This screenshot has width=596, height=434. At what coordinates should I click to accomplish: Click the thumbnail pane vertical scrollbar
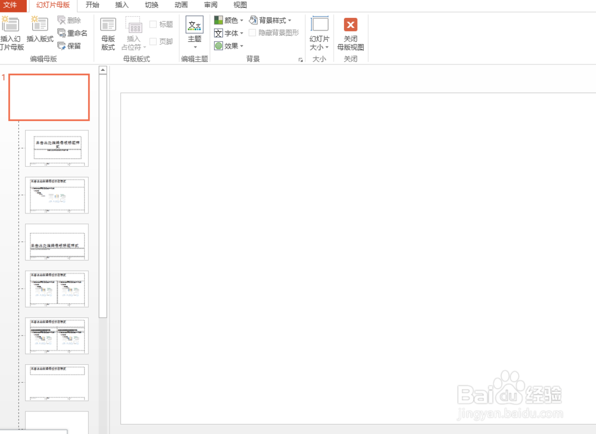tap(103, 196)
